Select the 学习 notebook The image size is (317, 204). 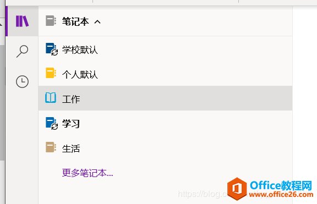[x=165, y=123]
